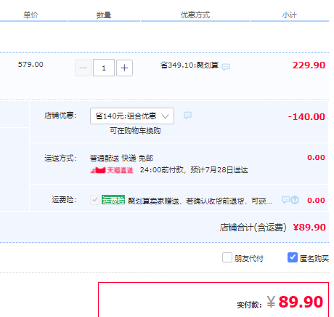Screen dimensions: 334x317
Task: Click the plus quantity button
Action: [x=124, y=68]
